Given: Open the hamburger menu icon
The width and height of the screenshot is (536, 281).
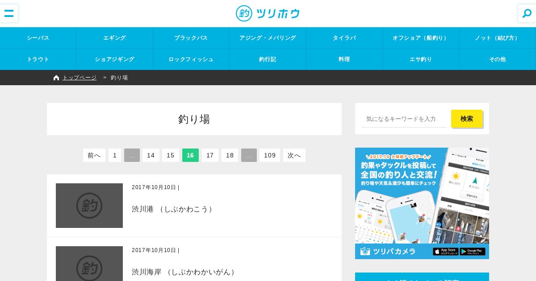Looking at the screenshot, I should pyautogui.click(x=9, y=13).
